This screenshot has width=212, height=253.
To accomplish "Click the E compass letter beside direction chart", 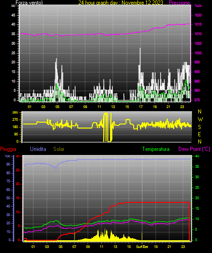I will 199,134.
